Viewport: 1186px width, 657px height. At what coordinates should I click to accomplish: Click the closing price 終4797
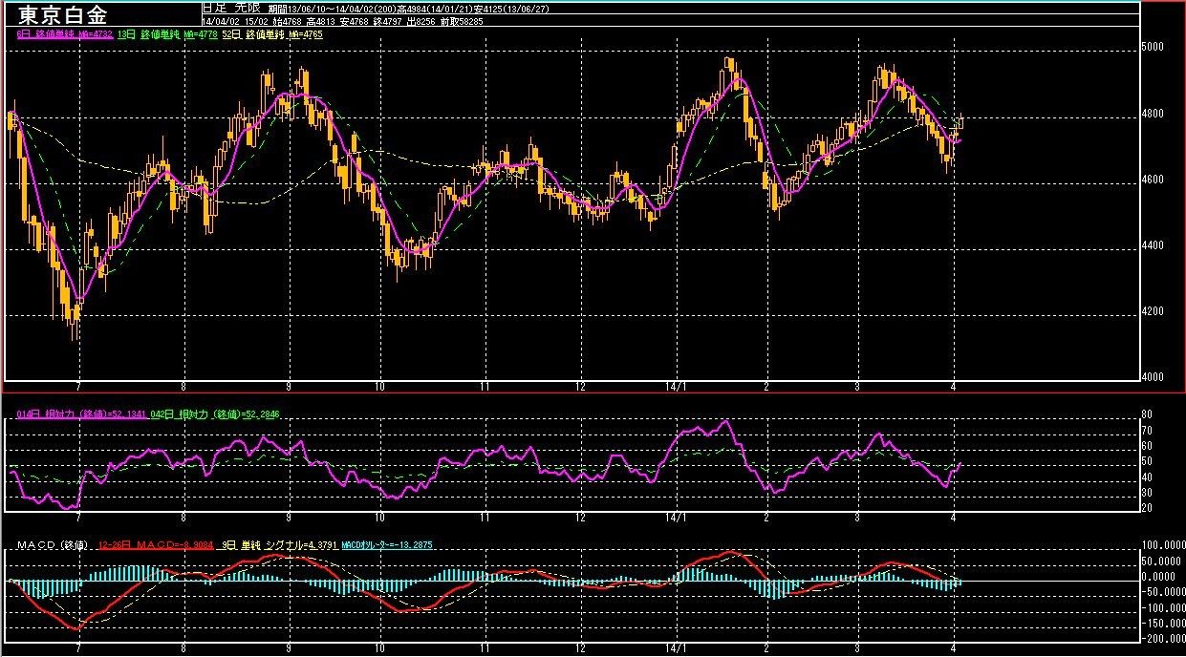[387, 21]
